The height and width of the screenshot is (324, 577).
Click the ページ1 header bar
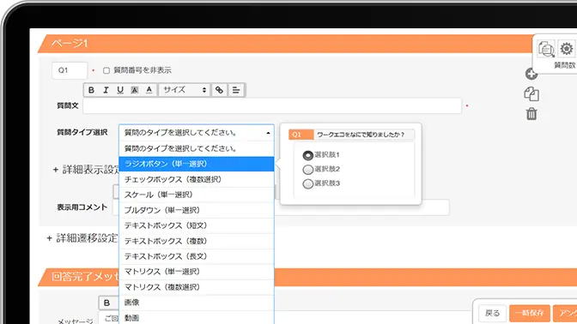click(285, 44)
